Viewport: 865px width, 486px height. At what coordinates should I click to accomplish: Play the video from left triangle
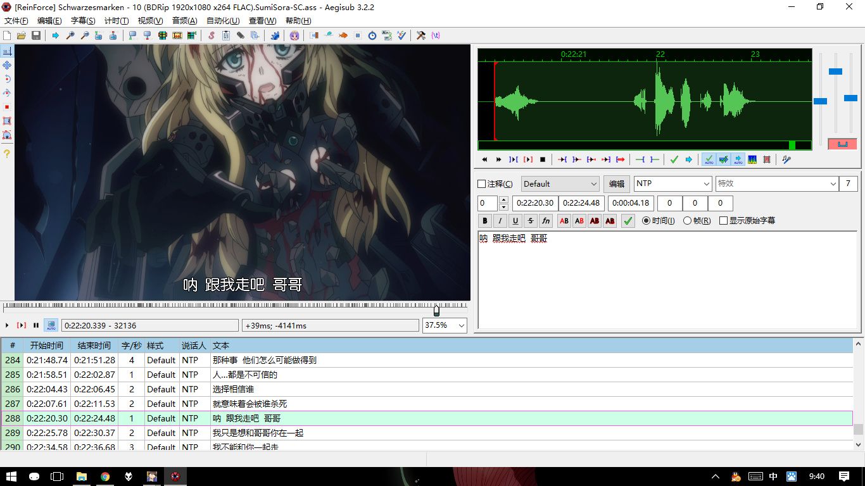pos(7,325)
